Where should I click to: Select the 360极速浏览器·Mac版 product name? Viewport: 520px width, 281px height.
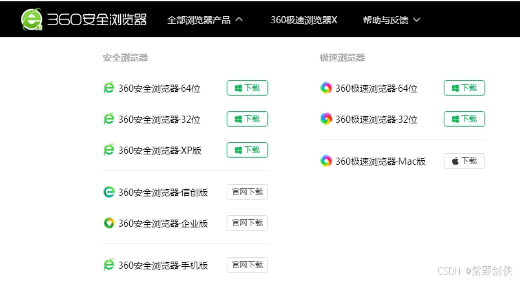[x=380, y=161]
